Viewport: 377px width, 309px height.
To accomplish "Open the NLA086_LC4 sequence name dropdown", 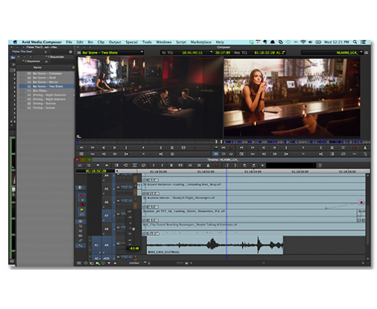I will click(x=361, y=52).
